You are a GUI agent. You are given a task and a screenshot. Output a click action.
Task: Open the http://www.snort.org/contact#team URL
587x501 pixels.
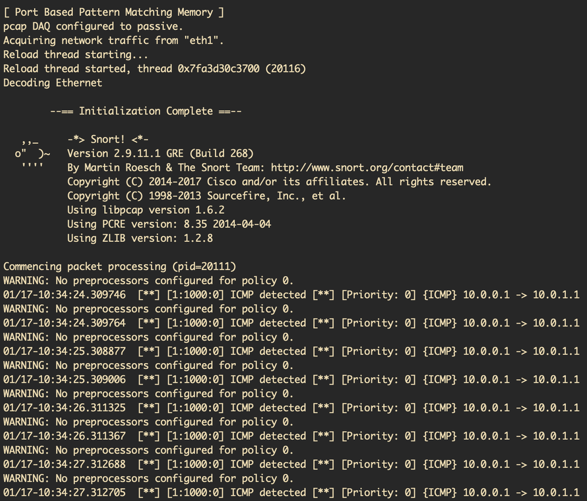(x=367, y=167)
